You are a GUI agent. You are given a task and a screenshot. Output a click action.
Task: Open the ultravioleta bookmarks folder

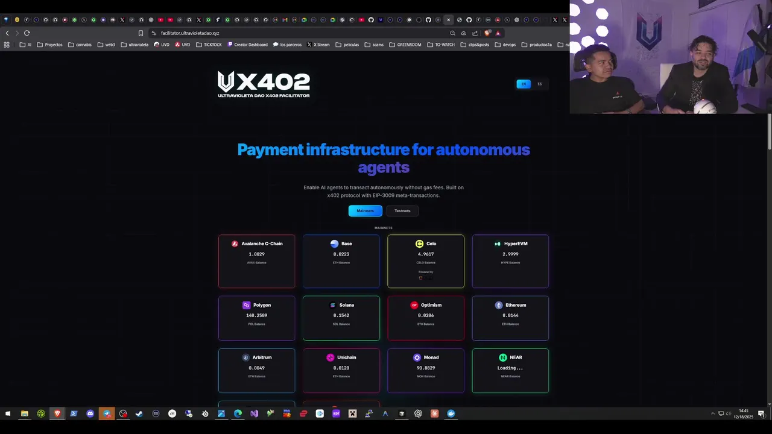pyautogui.click(x=134, y=45)
